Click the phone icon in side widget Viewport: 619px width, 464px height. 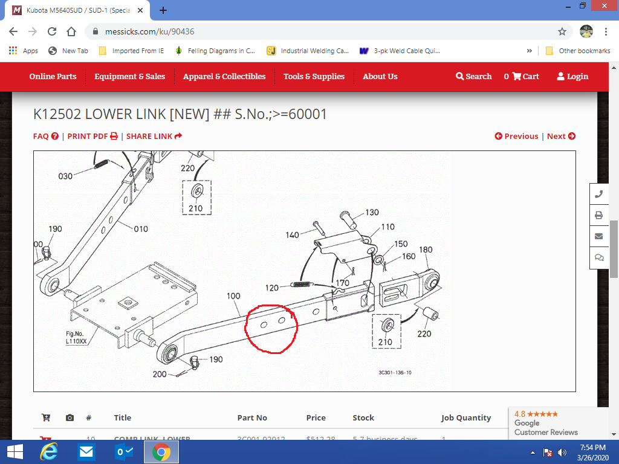pyautogui.click(x=599, y=194)
